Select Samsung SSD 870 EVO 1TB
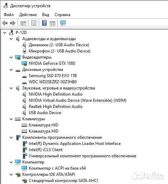 pos(53,76)
